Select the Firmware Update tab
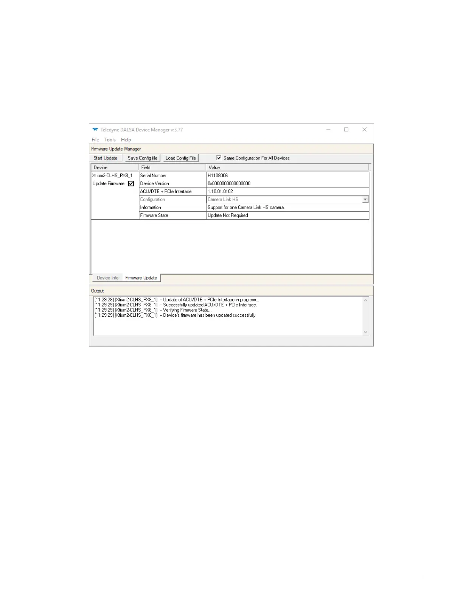The height and width of the screenshot is (600, 463). 141,278
